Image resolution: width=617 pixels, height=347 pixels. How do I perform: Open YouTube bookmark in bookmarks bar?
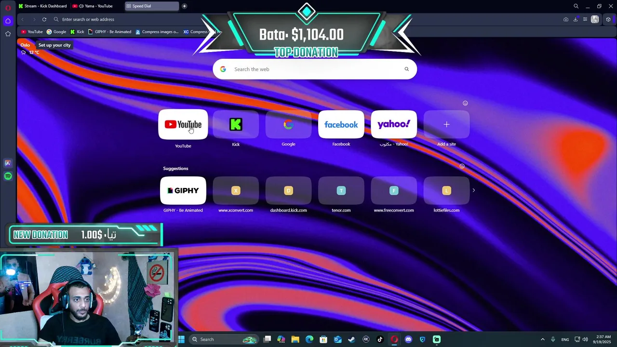[x=32, y=32]
